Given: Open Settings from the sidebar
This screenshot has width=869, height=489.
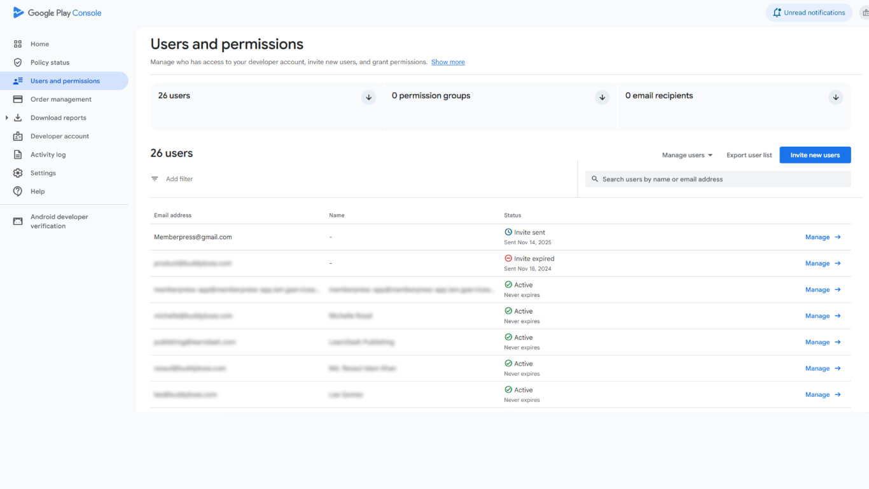Looking at the screenshot, I should pos(43,172).
